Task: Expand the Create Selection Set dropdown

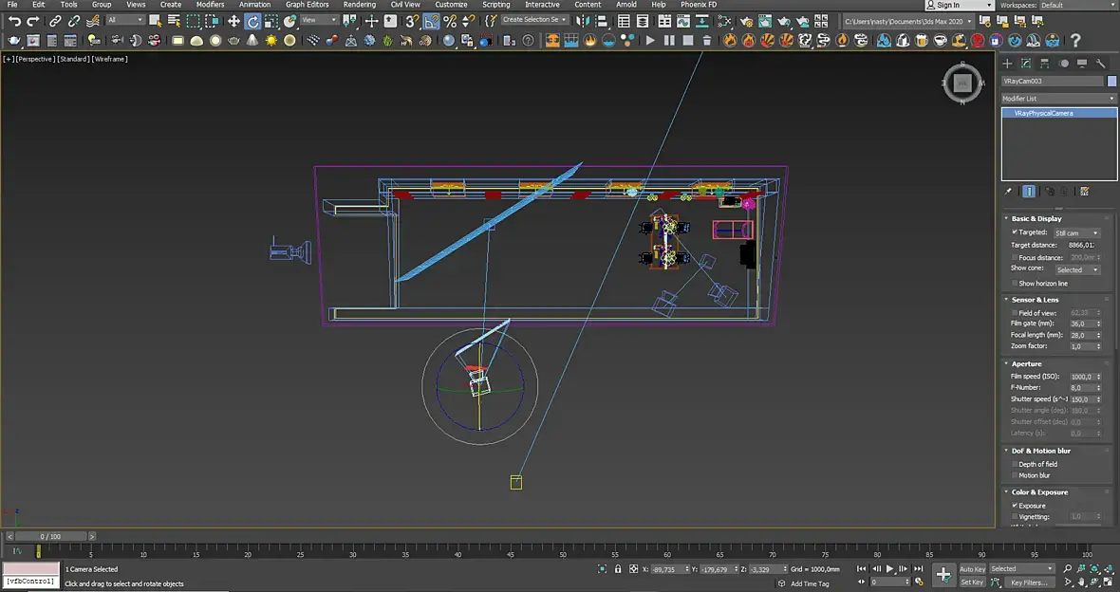Action: click(x=534, y=20)
